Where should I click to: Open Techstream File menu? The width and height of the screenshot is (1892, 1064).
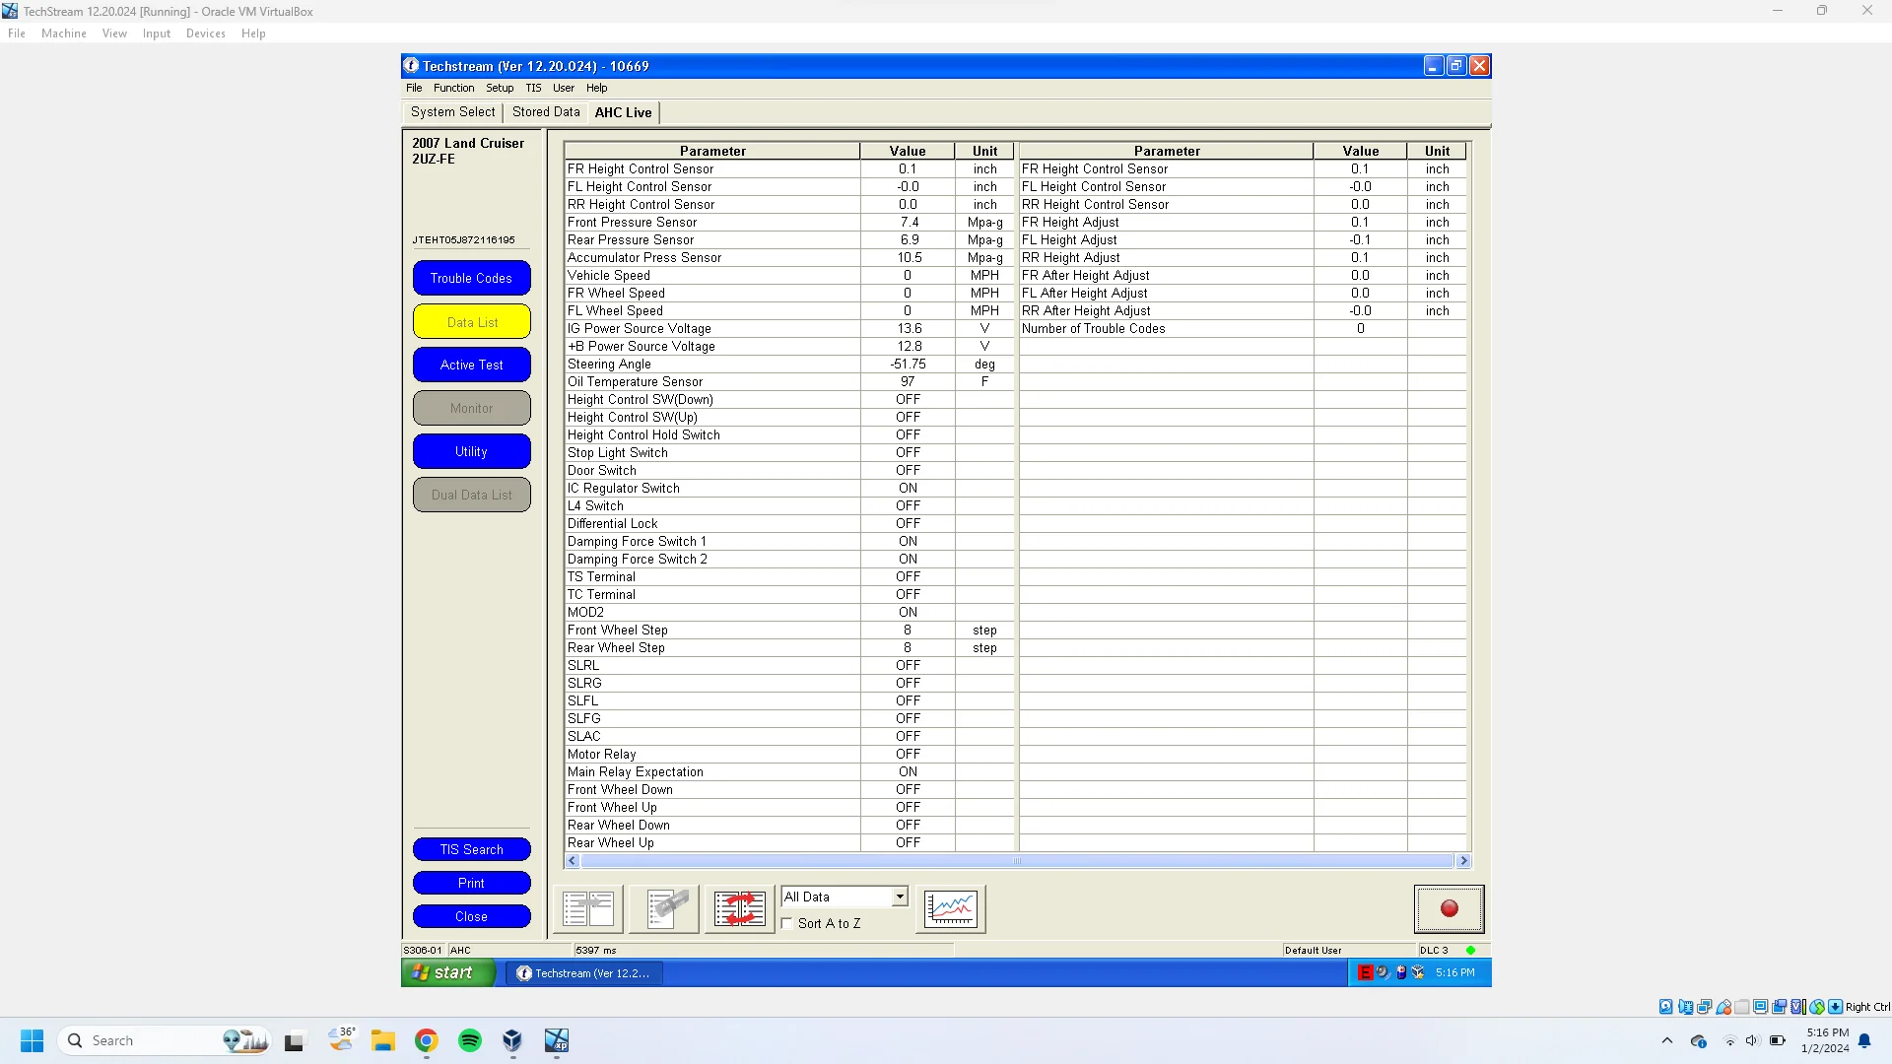414,88
